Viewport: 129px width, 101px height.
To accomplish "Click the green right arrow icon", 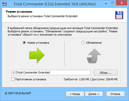I will [x=37, y=55].
